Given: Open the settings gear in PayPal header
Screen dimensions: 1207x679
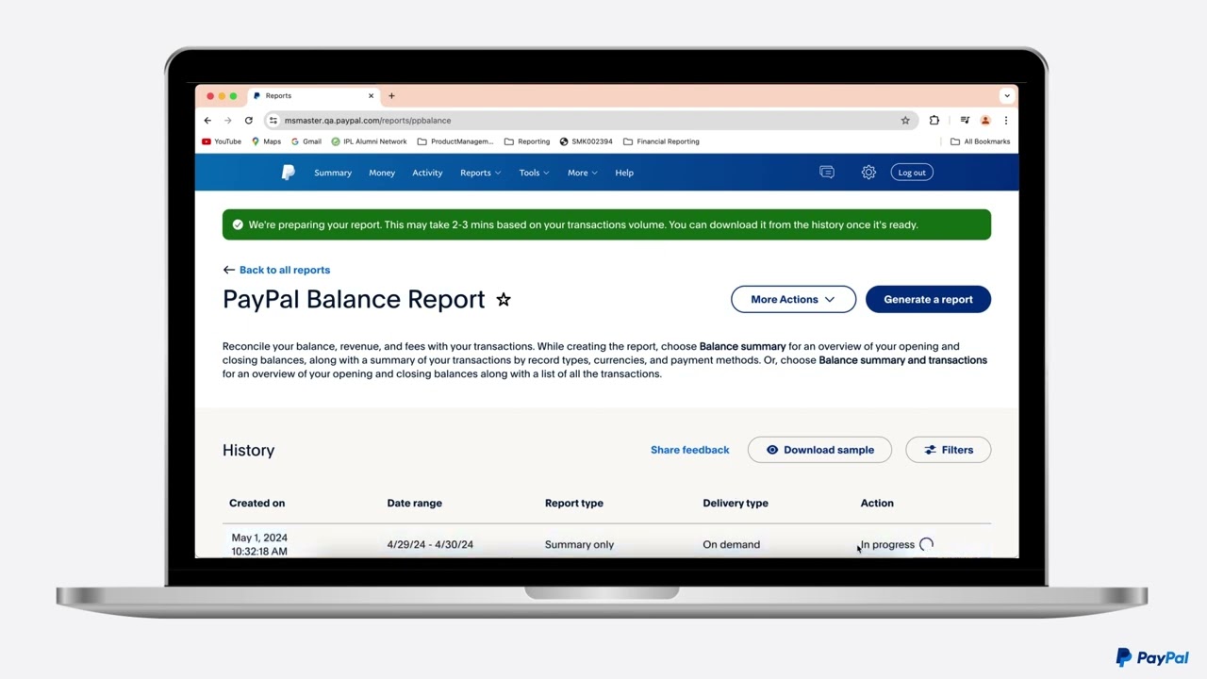Looking at the screenshot, I should pyautogui.click(x=868, y=173).
